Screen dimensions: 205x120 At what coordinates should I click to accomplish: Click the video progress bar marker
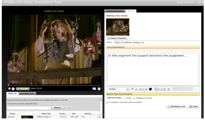[9, 85]
